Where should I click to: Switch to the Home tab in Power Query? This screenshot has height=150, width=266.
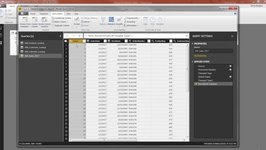33,14
